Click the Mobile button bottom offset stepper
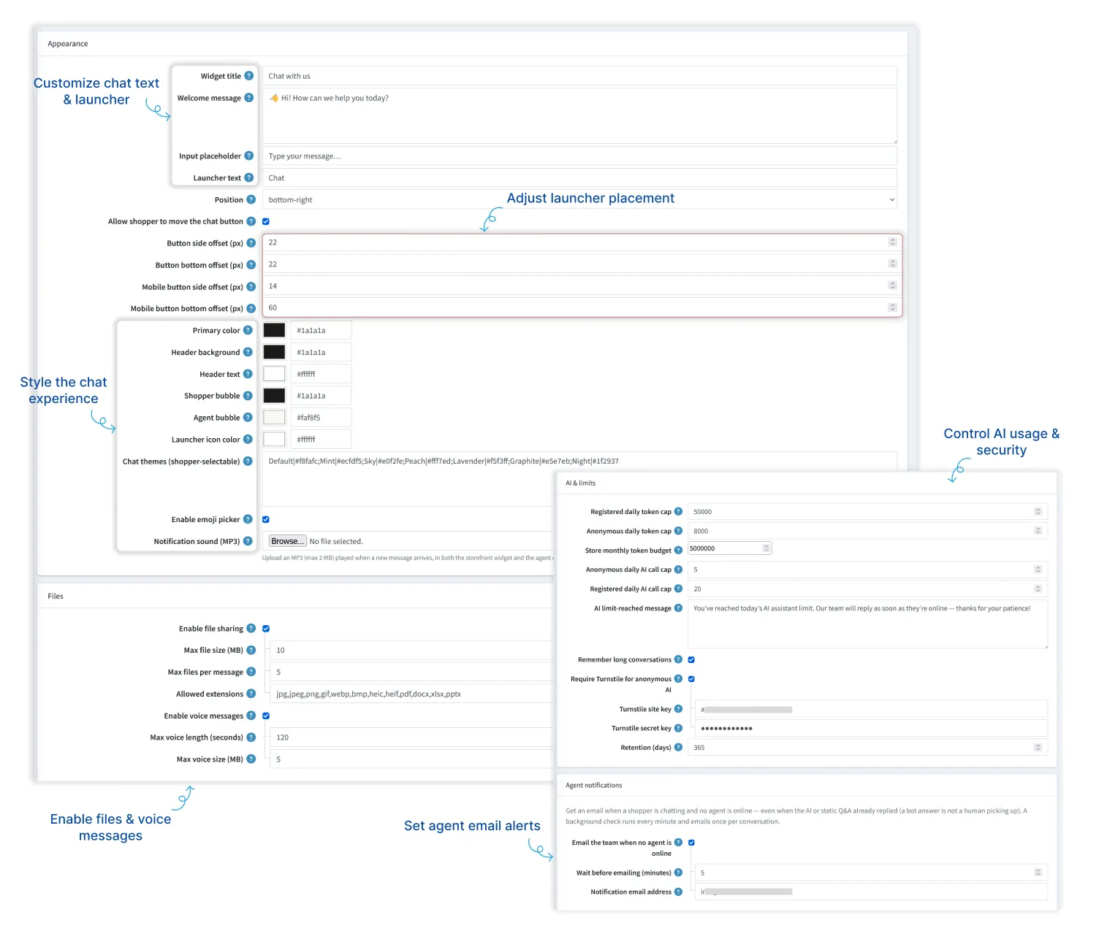Screen dimensions: 1096x931 [892, 307]
